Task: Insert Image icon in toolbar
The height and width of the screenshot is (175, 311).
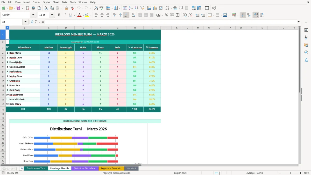Action: [149, 8]
